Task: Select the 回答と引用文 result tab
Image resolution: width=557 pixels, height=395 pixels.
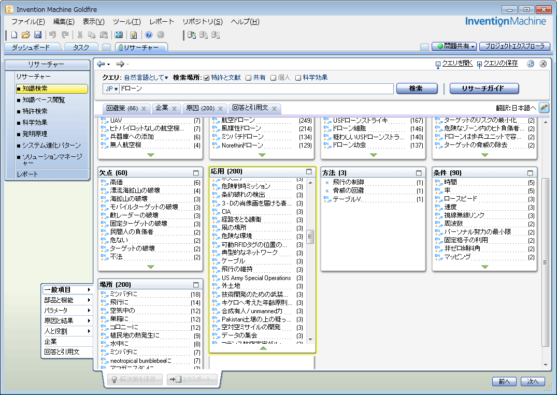Action: 250,108
